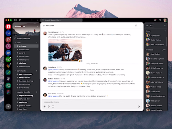
Task: Switch to the ChatGPT workspace icon
Action: [x=8, y=85]
